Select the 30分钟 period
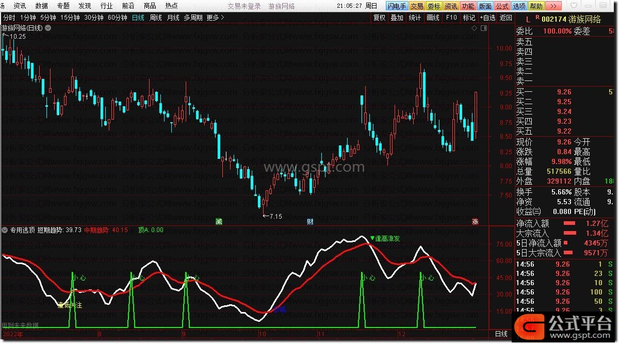The width and height of the screenshot is (620, 344). (x=94, y=18)
